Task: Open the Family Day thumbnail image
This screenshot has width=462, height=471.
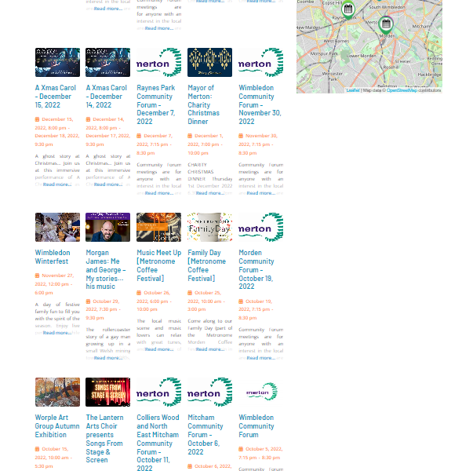Action: 210,227
